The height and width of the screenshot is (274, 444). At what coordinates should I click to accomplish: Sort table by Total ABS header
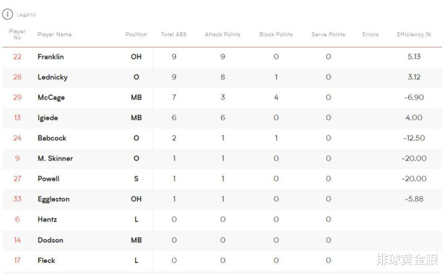[174, 34]
